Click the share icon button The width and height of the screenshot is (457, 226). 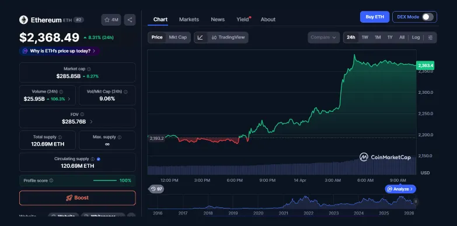130,20
